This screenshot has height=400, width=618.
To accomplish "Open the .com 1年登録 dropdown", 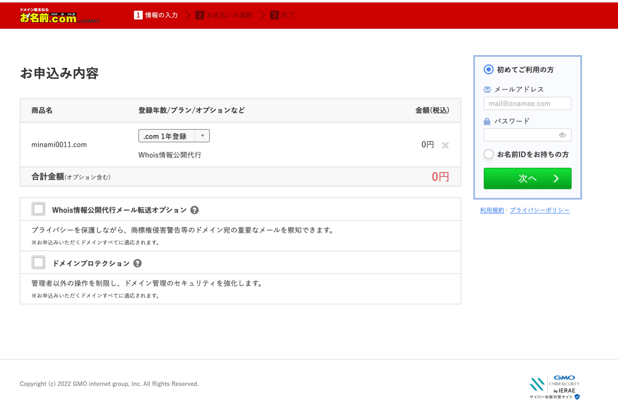I will (171, 136).
